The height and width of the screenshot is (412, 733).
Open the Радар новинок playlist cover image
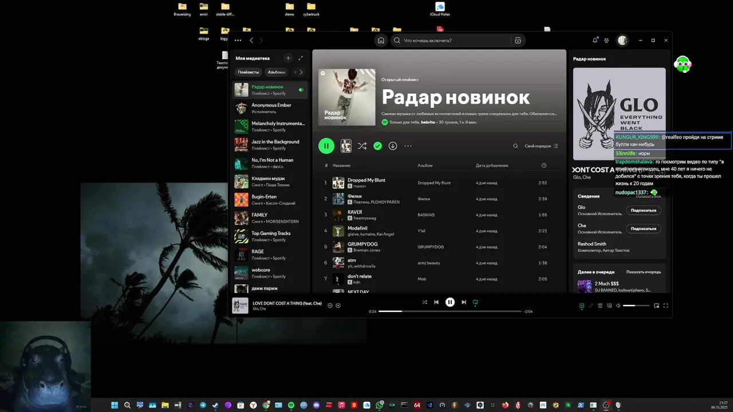(x=347, y=97)
